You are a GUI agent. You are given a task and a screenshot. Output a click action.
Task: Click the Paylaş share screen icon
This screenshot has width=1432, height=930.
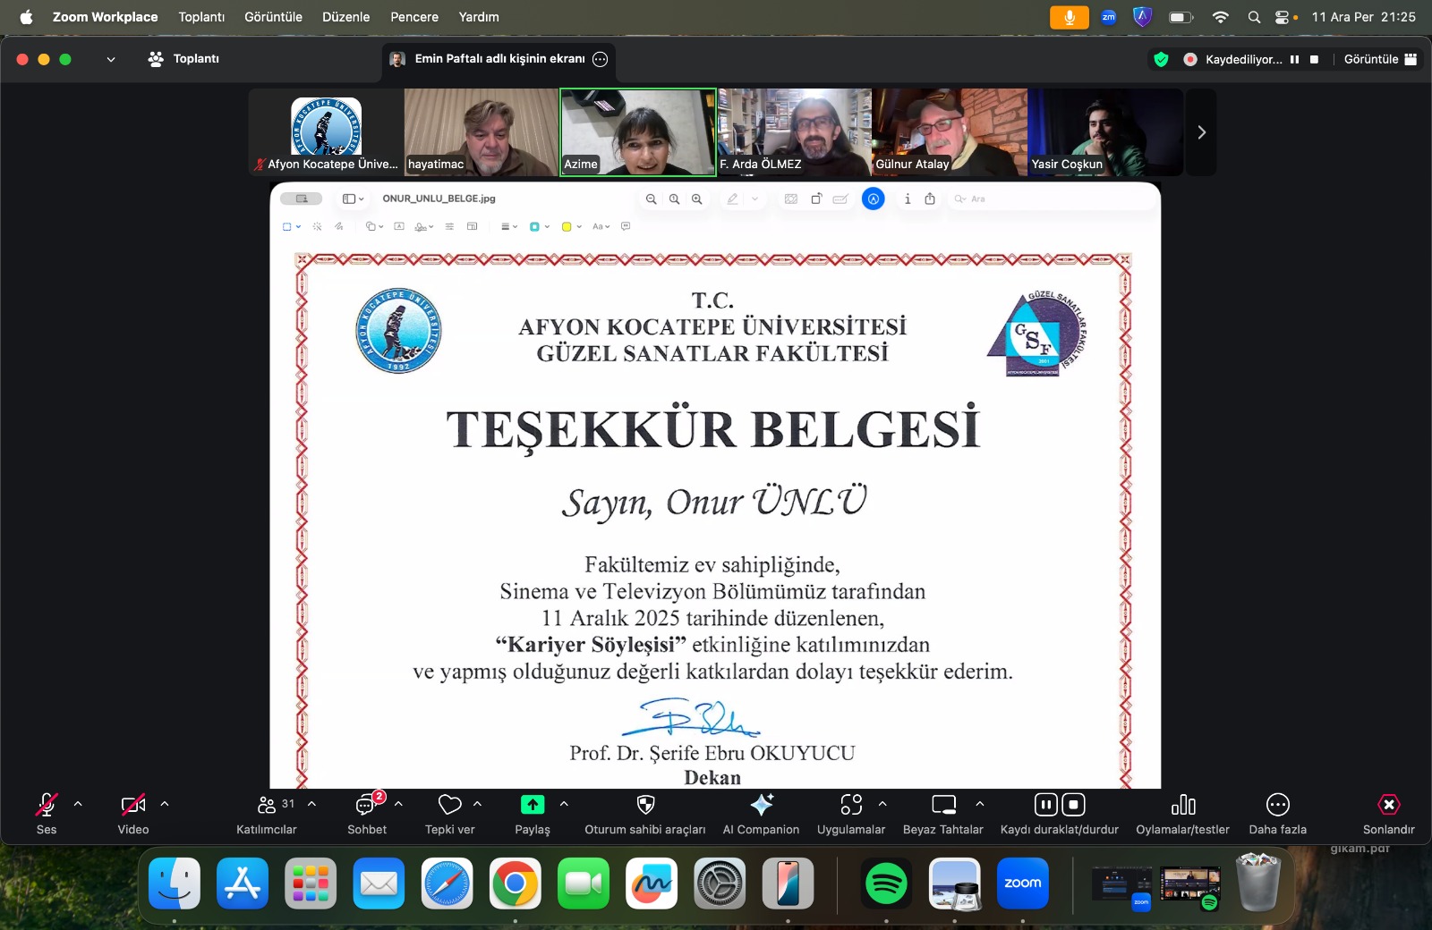pyautogui.click(x=533, y=806)
